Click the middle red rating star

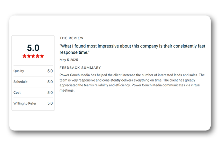(x=33, y=56)
